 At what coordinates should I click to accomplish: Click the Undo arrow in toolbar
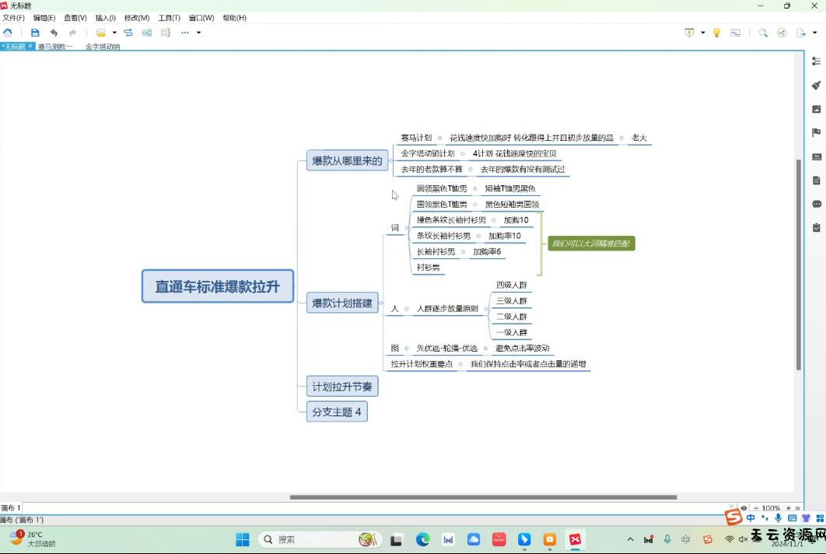point(54,33)
